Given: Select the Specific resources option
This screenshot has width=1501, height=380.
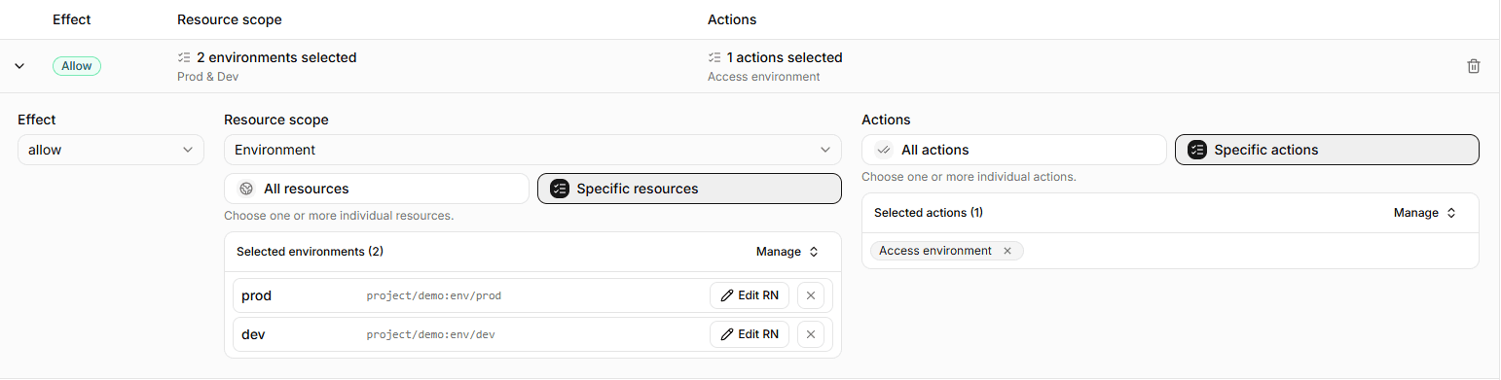Looking at the screenshot, I should [689, 189].
